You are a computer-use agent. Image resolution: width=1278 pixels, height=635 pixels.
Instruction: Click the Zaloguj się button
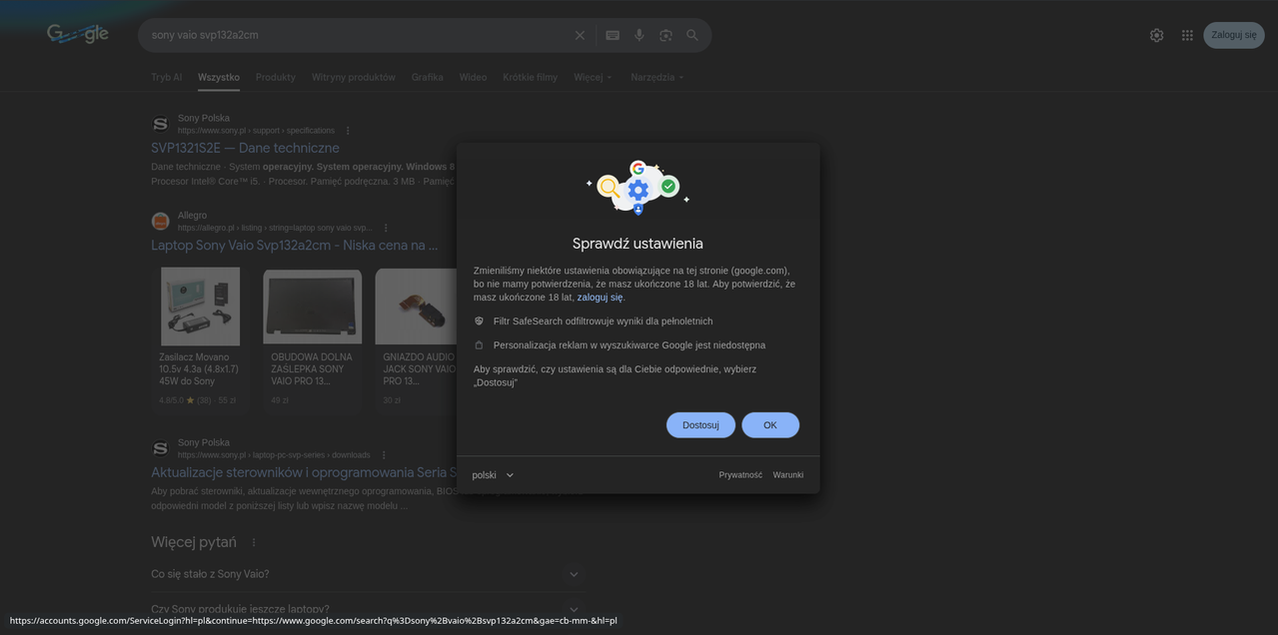(1234, 35)
